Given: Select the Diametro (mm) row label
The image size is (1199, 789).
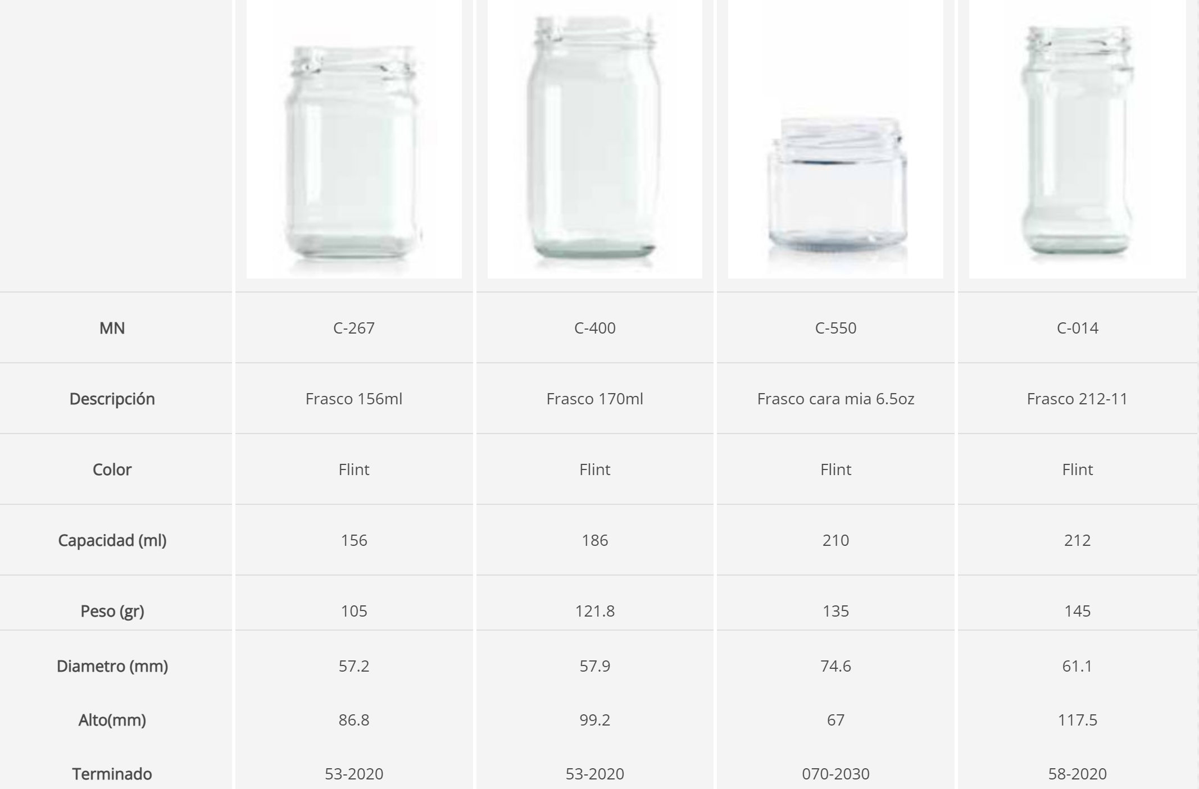Looking at the screenshot, I should [112, 666].
